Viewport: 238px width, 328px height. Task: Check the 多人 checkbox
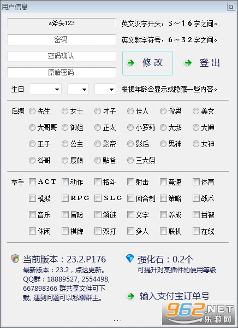click(130, 231)
